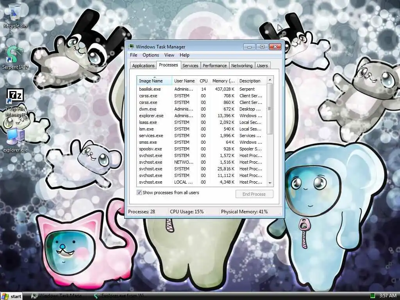Click the CPU Usage: 15% status entry

(187, 211)
